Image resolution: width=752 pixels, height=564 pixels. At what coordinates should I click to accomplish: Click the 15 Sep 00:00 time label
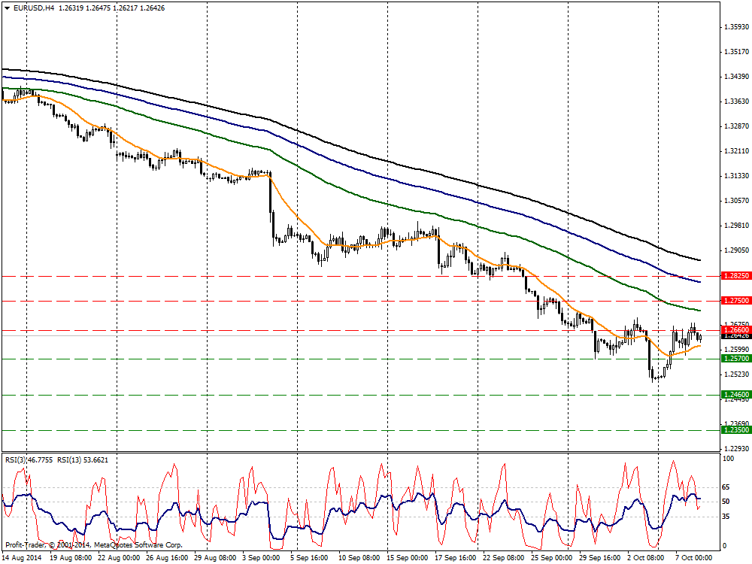407,558
